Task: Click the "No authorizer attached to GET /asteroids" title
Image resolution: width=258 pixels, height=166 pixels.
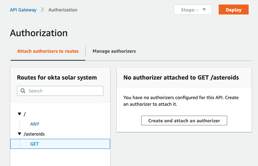Action: click(x=181, y=77)
